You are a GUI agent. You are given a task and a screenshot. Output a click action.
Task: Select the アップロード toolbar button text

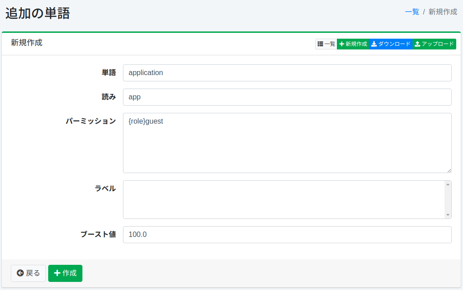(x=437, y=44)
